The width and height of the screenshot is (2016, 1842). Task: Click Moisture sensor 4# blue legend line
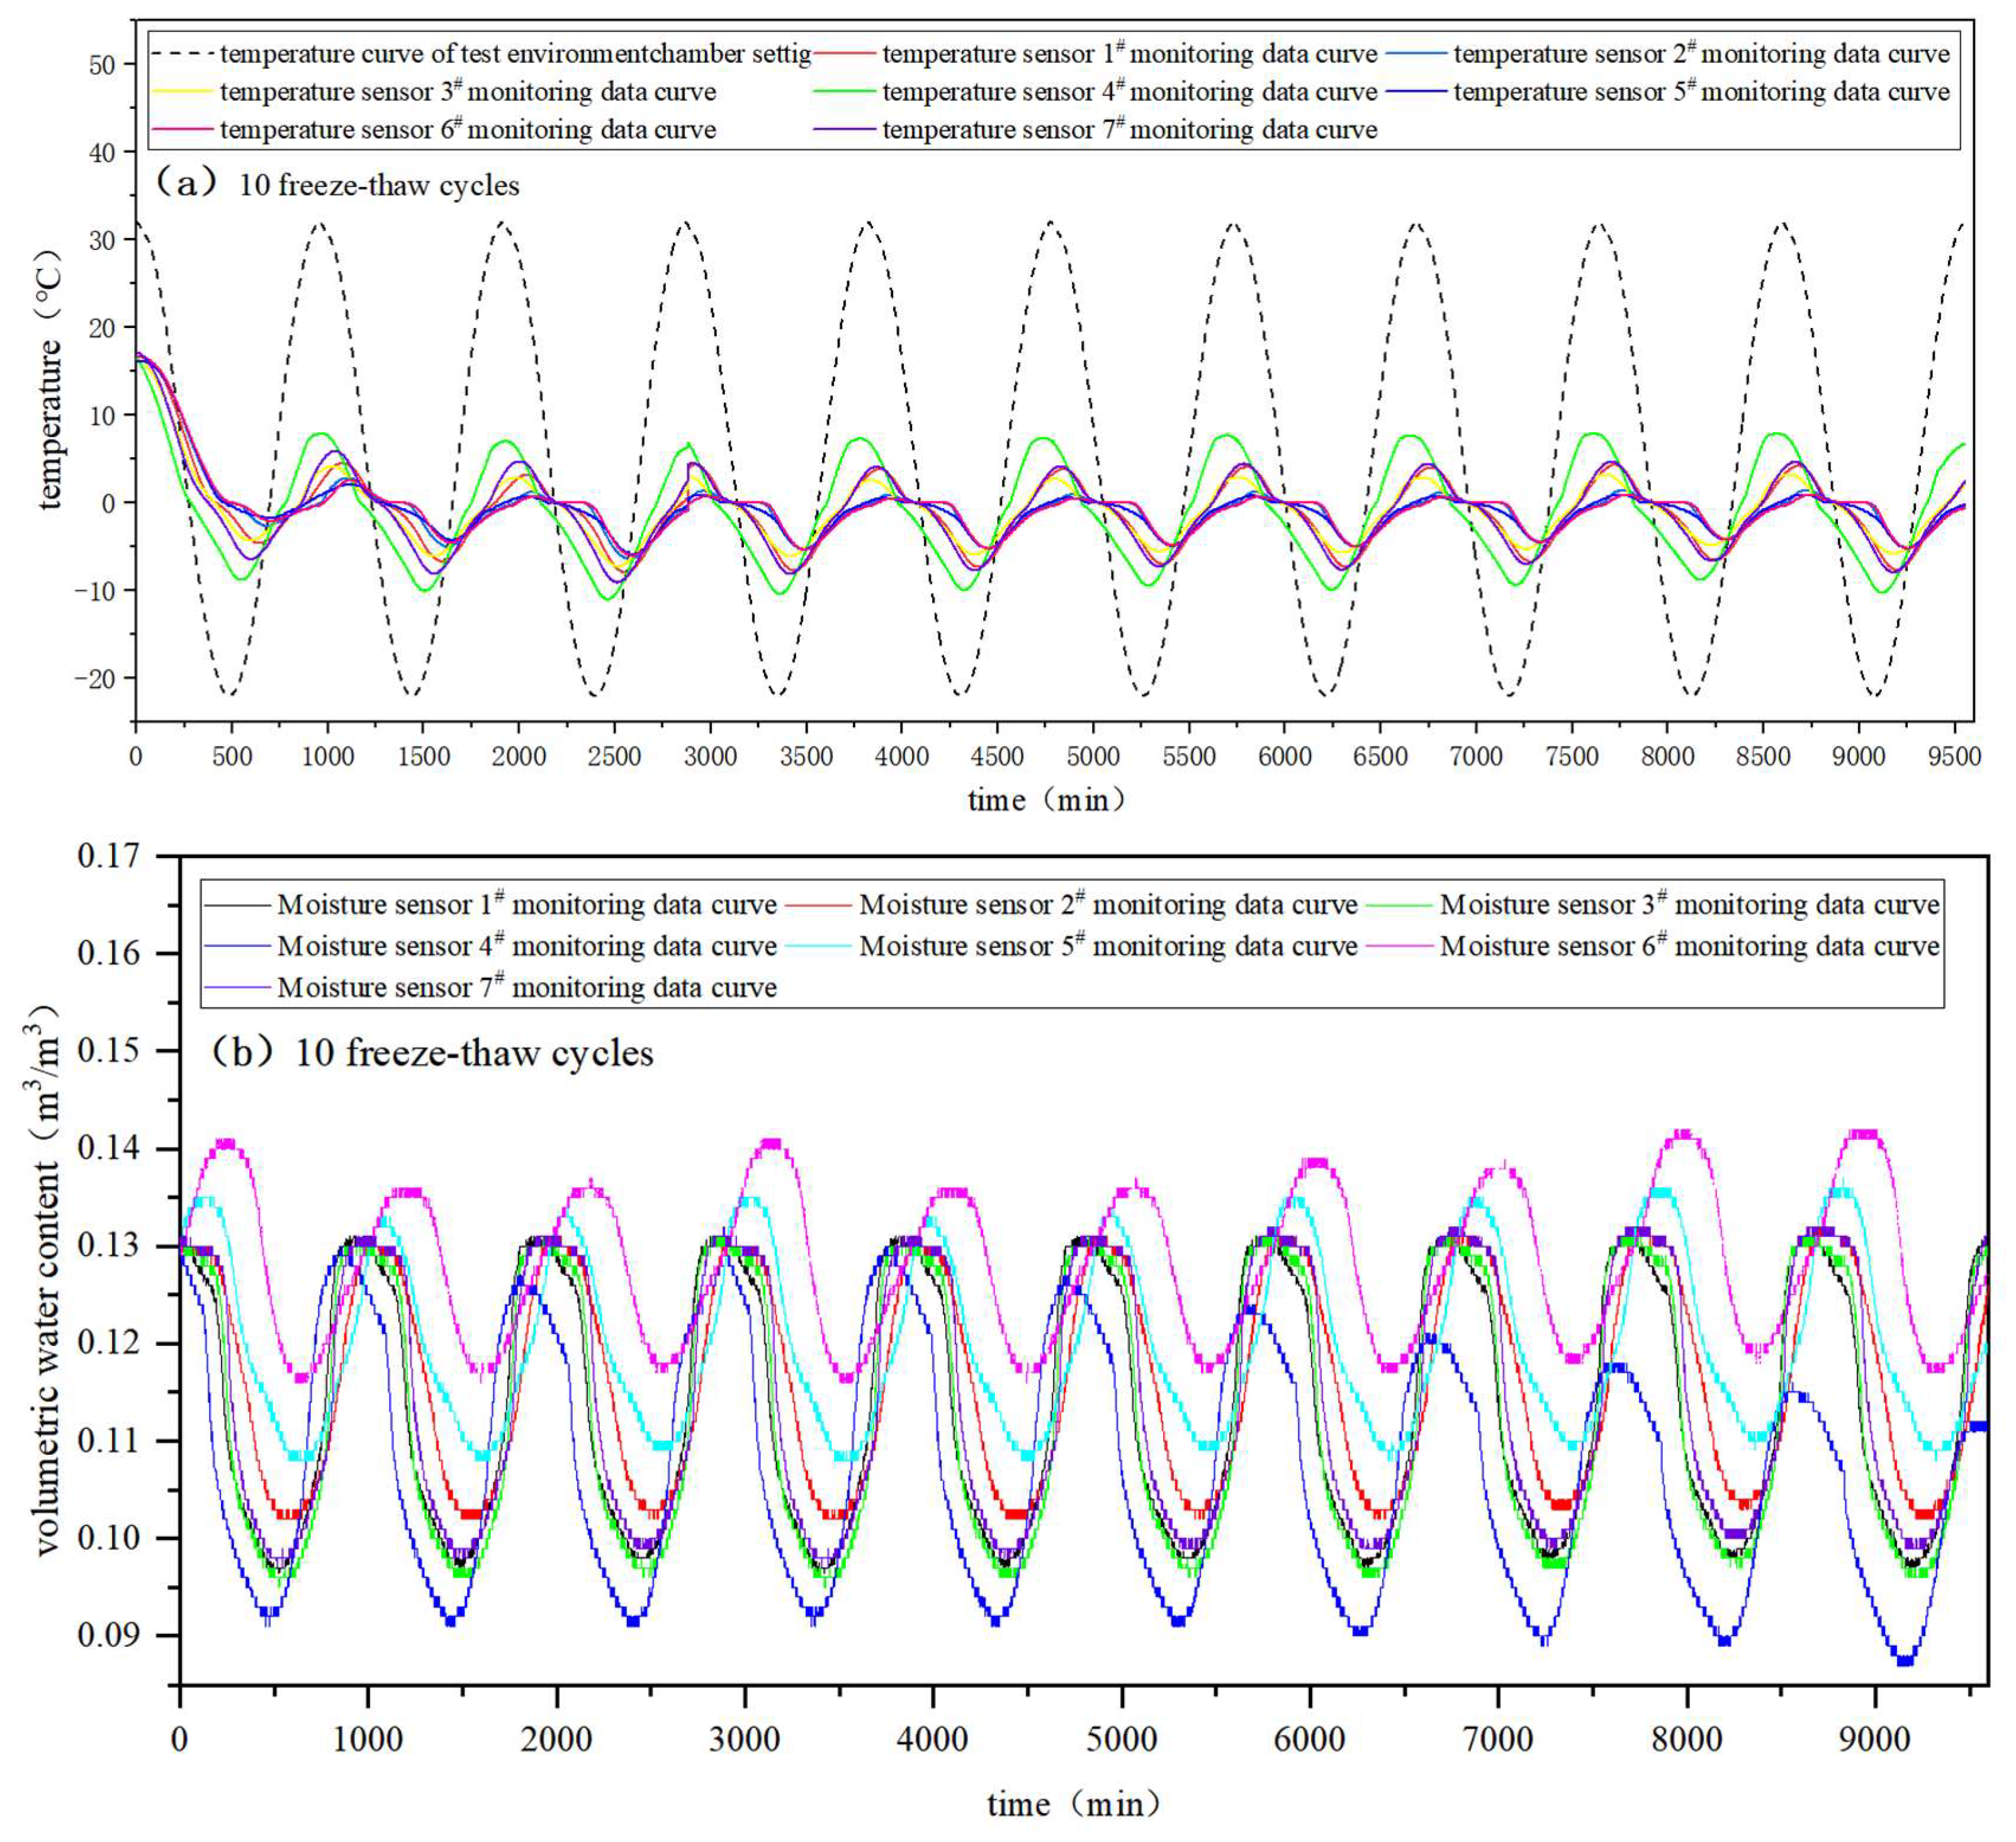(x=238, y=946)
